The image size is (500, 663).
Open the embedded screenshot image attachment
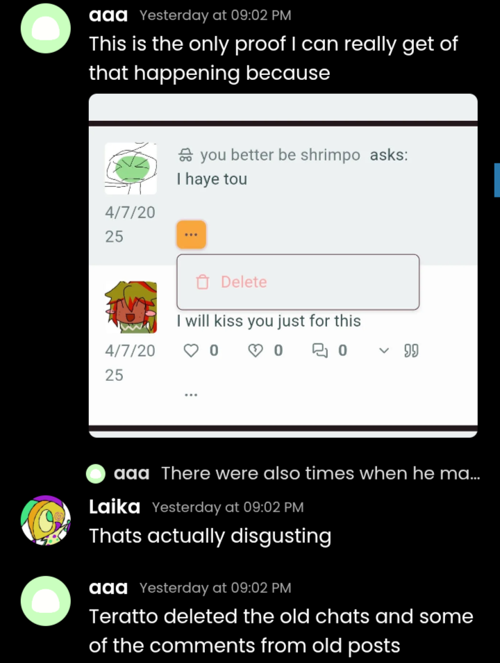283,265
